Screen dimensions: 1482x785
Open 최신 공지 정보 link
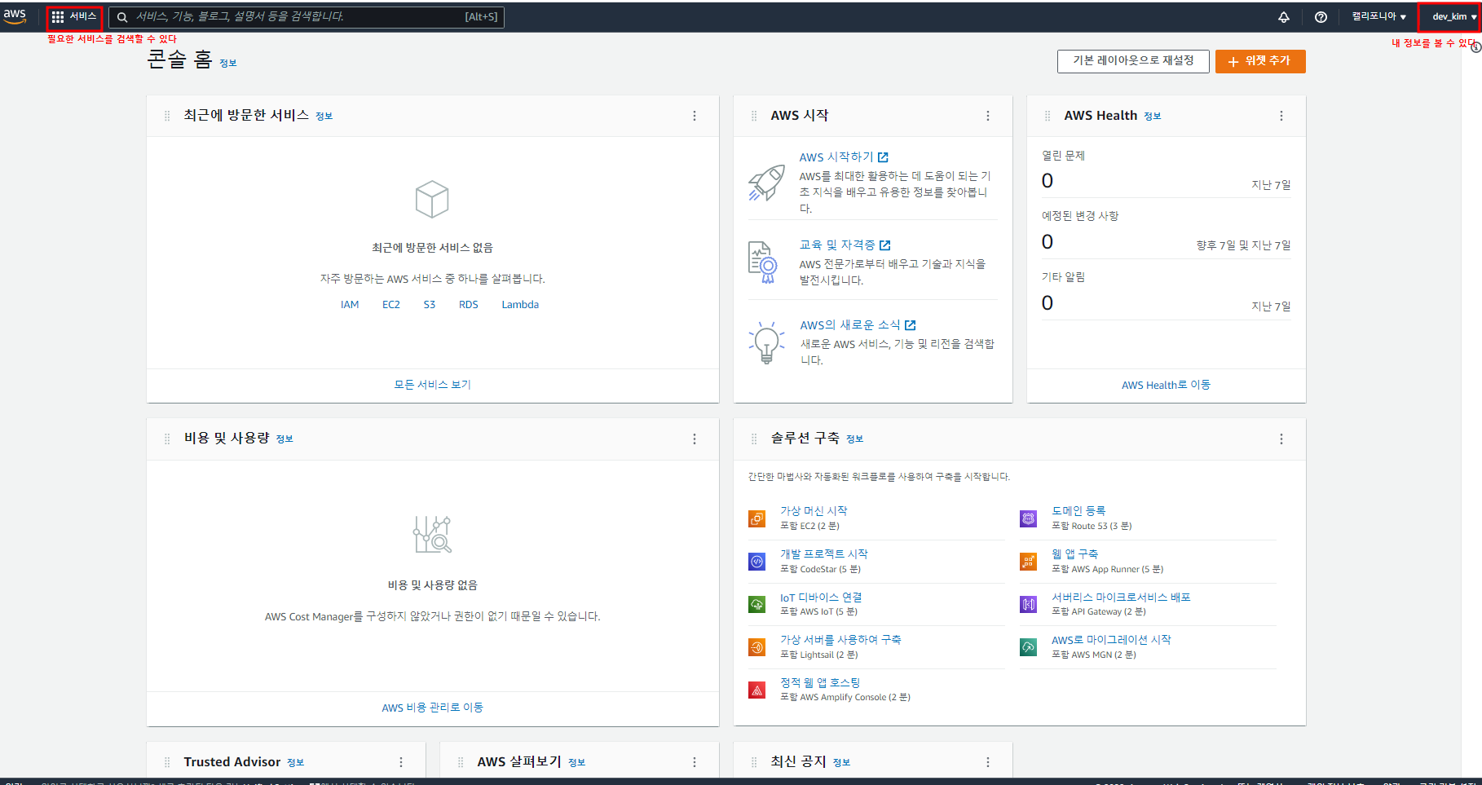(842, 763)
